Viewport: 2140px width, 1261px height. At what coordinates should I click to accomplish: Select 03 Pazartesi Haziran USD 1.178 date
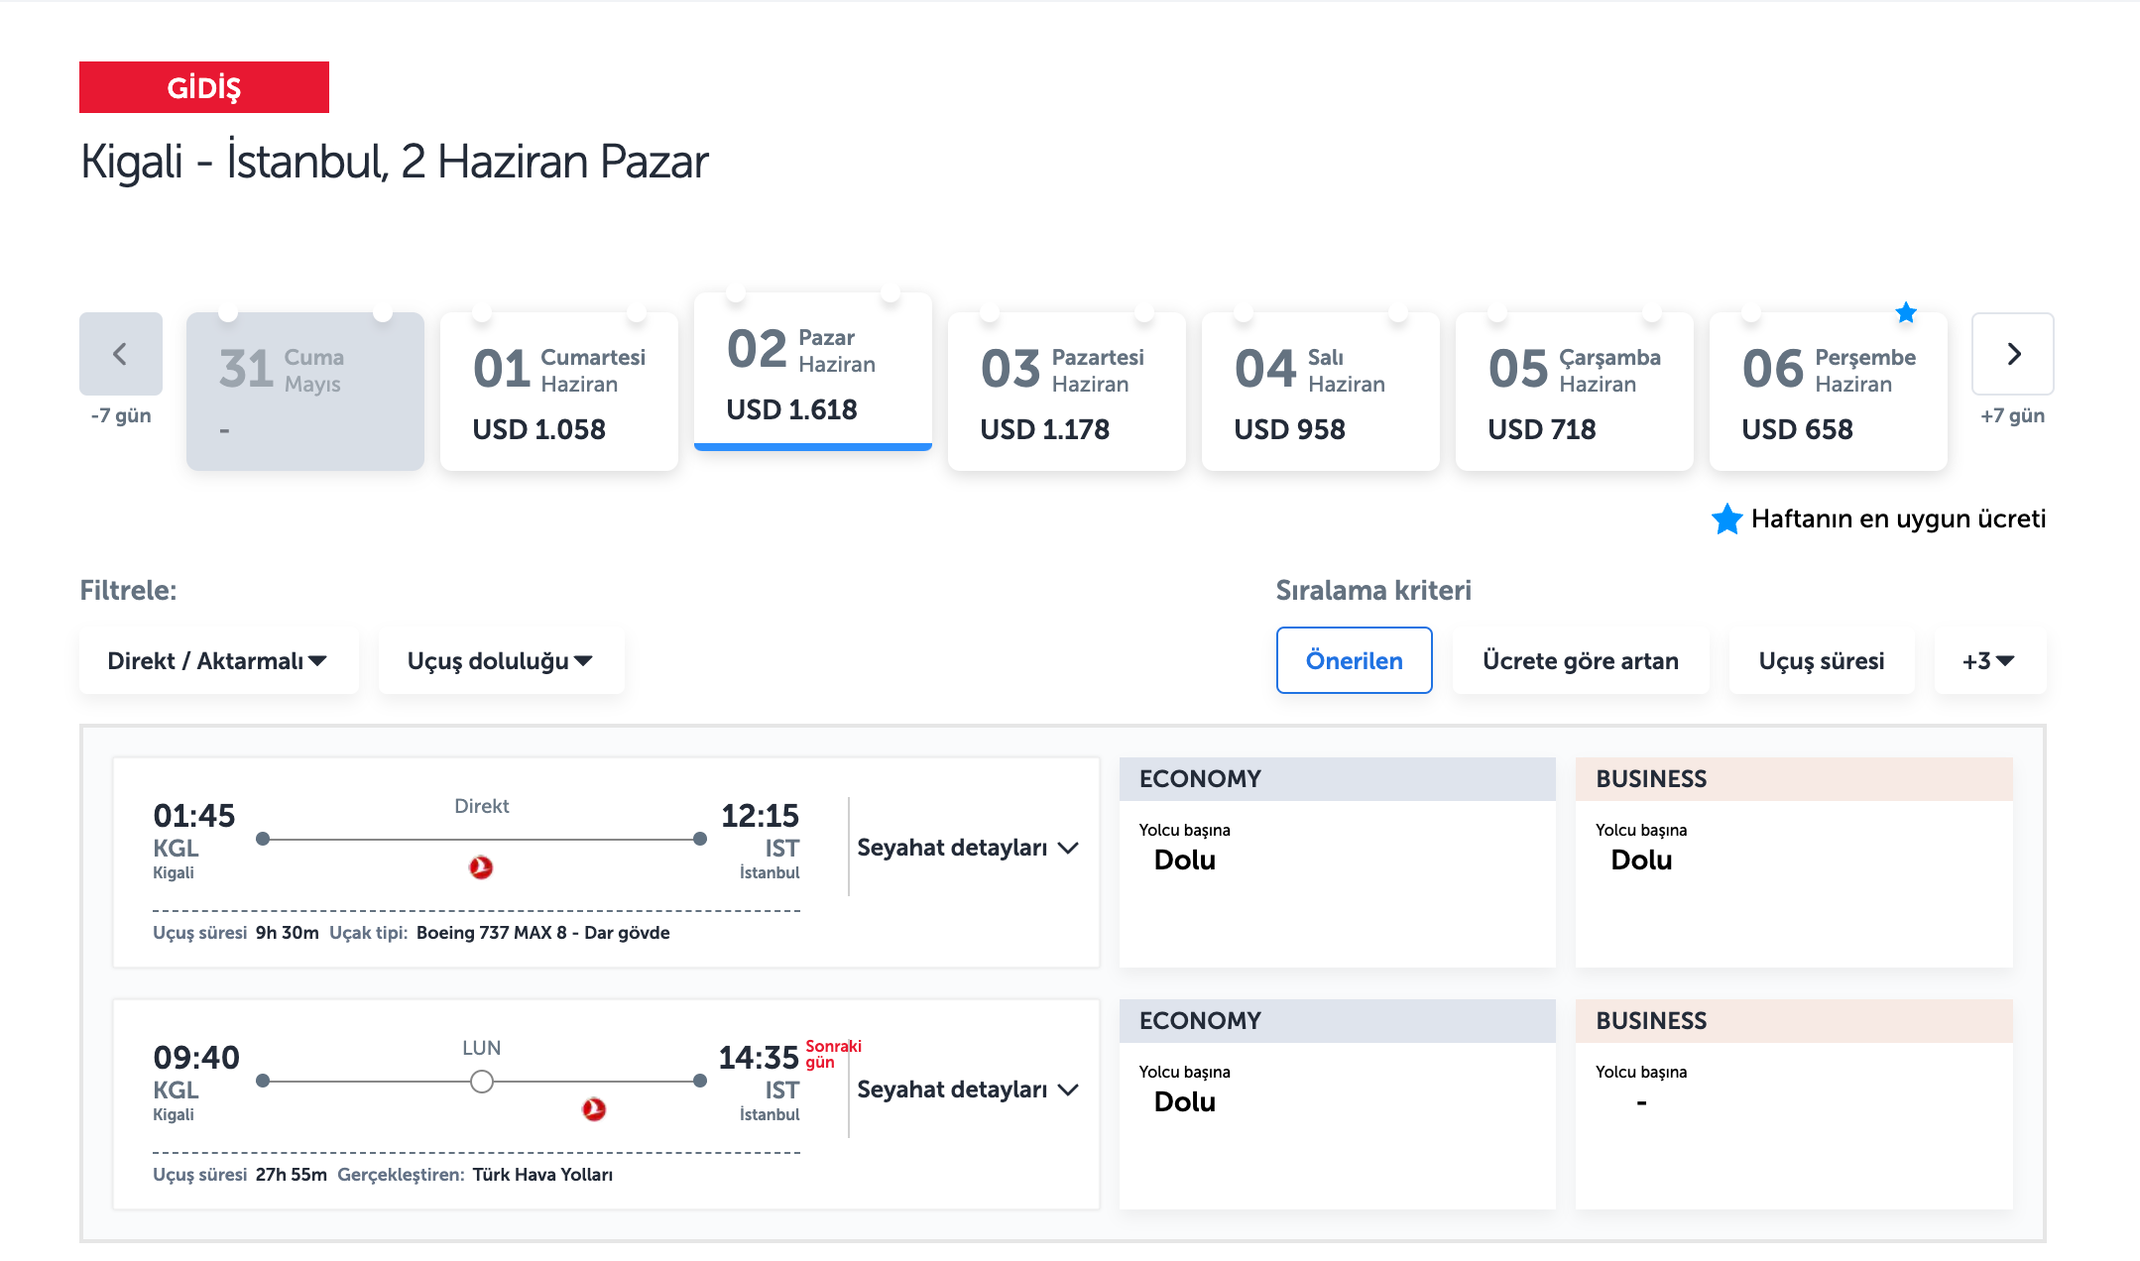pos(1067,392)
